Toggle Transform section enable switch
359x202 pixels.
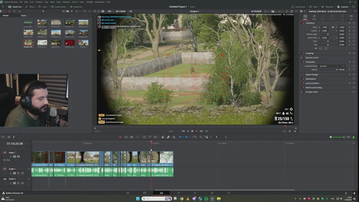tap(303, 23)
